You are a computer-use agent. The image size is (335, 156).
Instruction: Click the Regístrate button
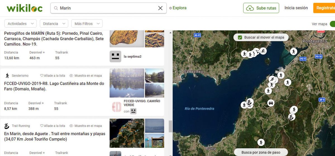point(324,8)
